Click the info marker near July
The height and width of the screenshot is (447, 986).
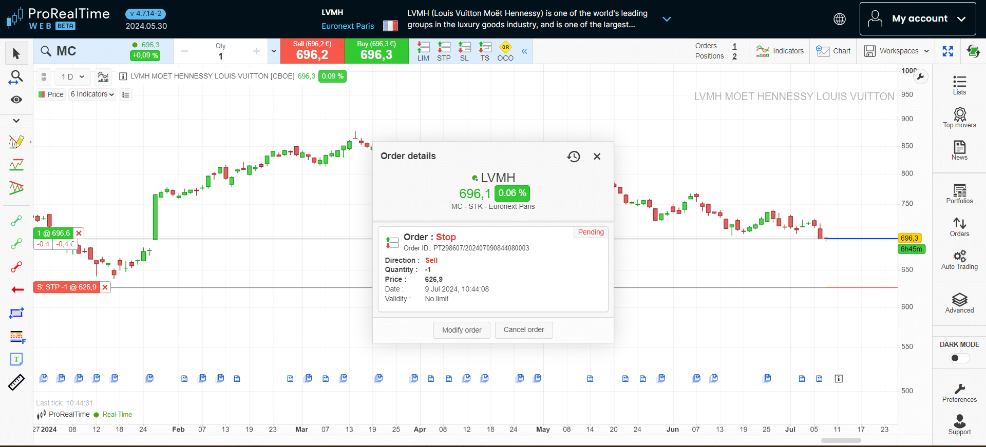point(839,379)
